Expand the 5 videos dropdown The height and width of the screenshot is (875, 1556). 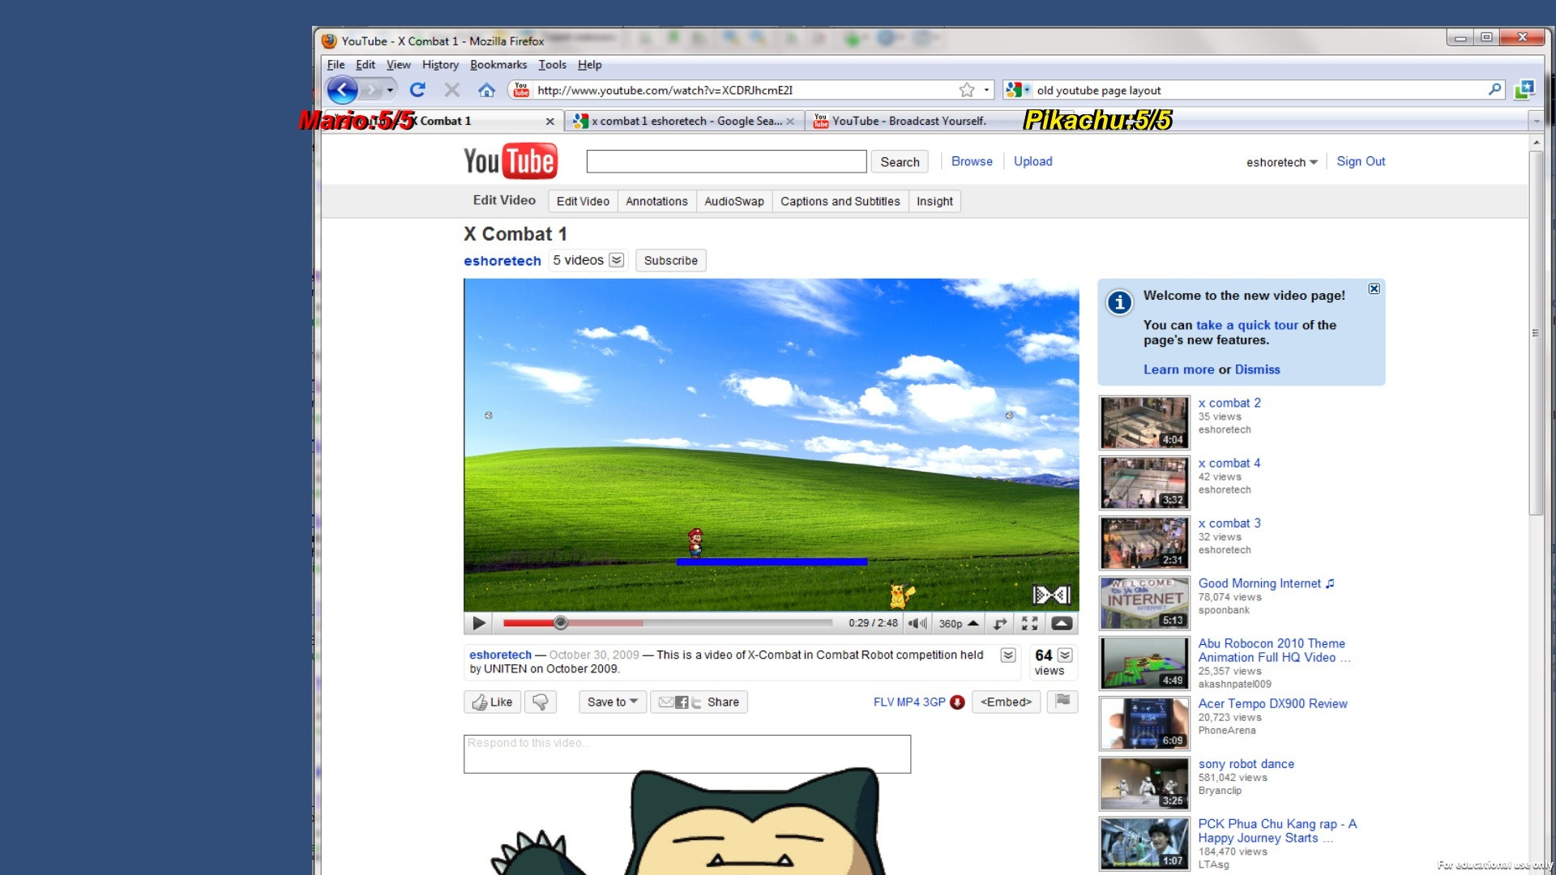(x=617, y=260)
